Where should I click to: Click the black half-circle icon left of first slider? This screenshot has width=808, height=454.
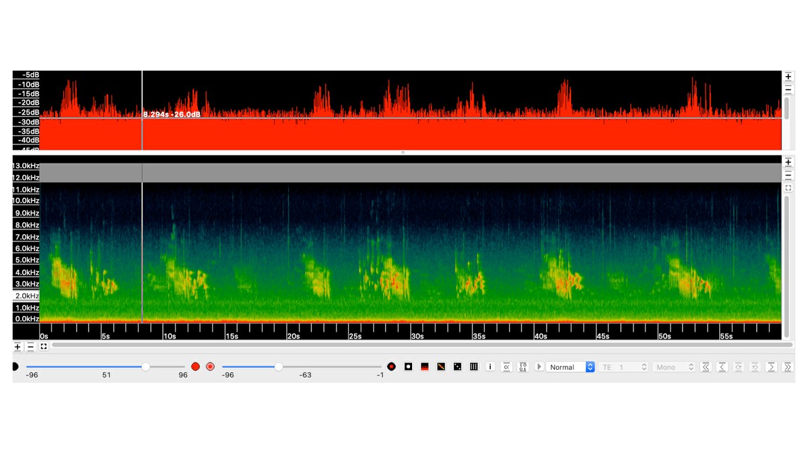point(15,367)
